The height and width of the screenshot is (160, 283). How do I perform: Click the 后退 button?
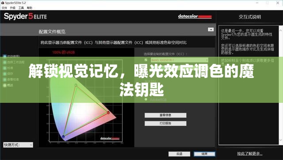pyautogui.click(x=179, y=154)
